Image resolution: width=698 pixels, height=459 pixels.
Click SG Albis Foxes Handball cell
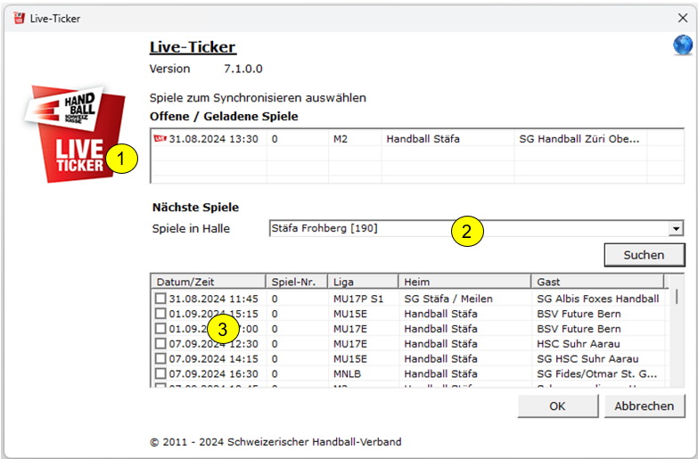598,299
